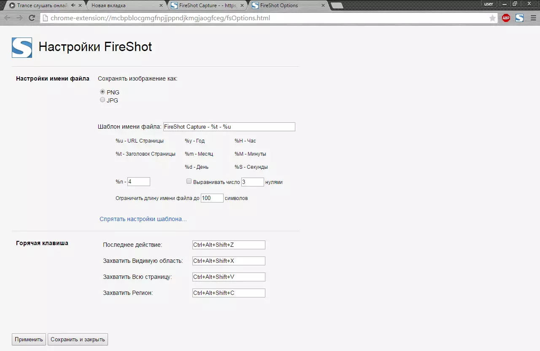Click the Захватить Всю страницу hotkey field

point(229,277)
